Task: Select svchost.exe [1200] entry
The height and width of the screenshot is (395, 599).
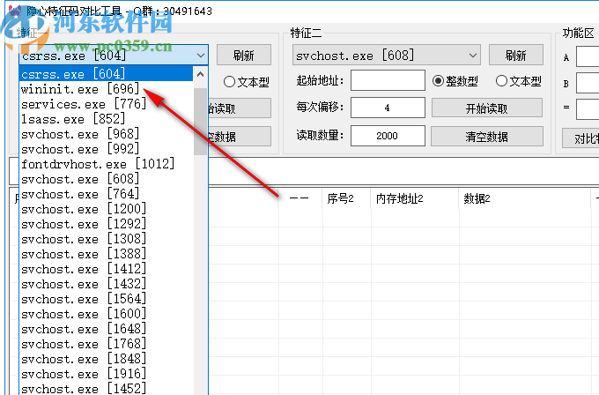Action: click(x=107, y=209)
